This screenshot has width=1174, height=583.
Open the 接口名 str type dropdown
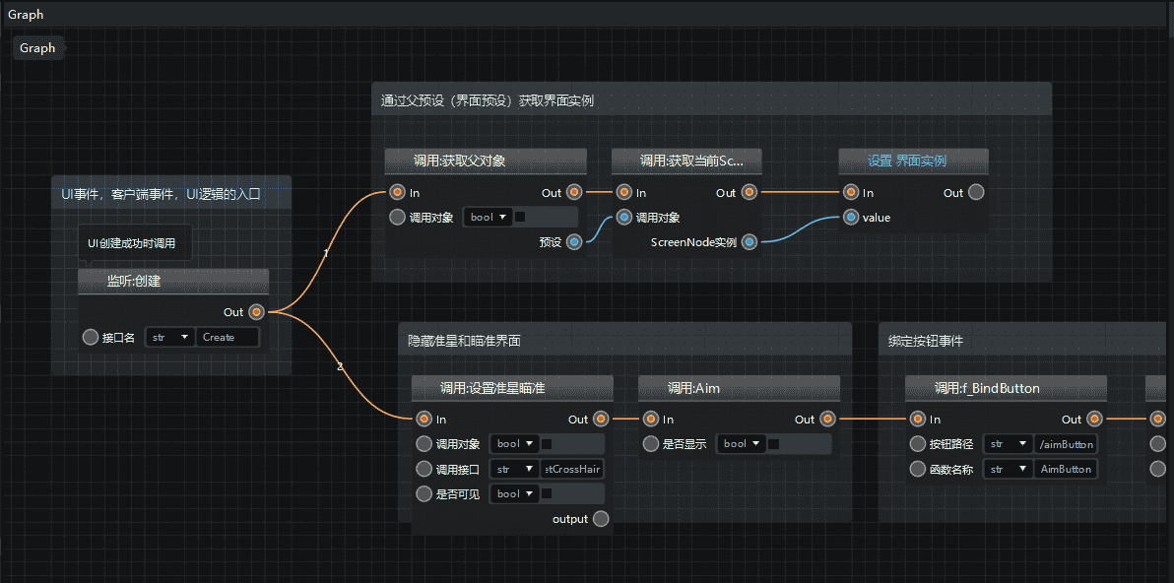168,338
